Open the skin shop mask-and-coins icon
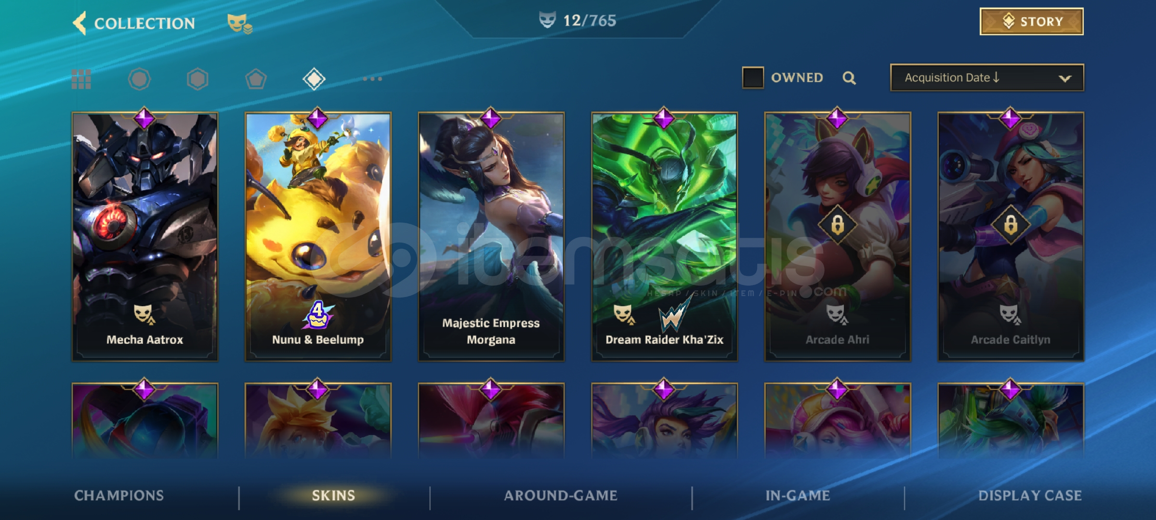 click(x=240, y=23)
